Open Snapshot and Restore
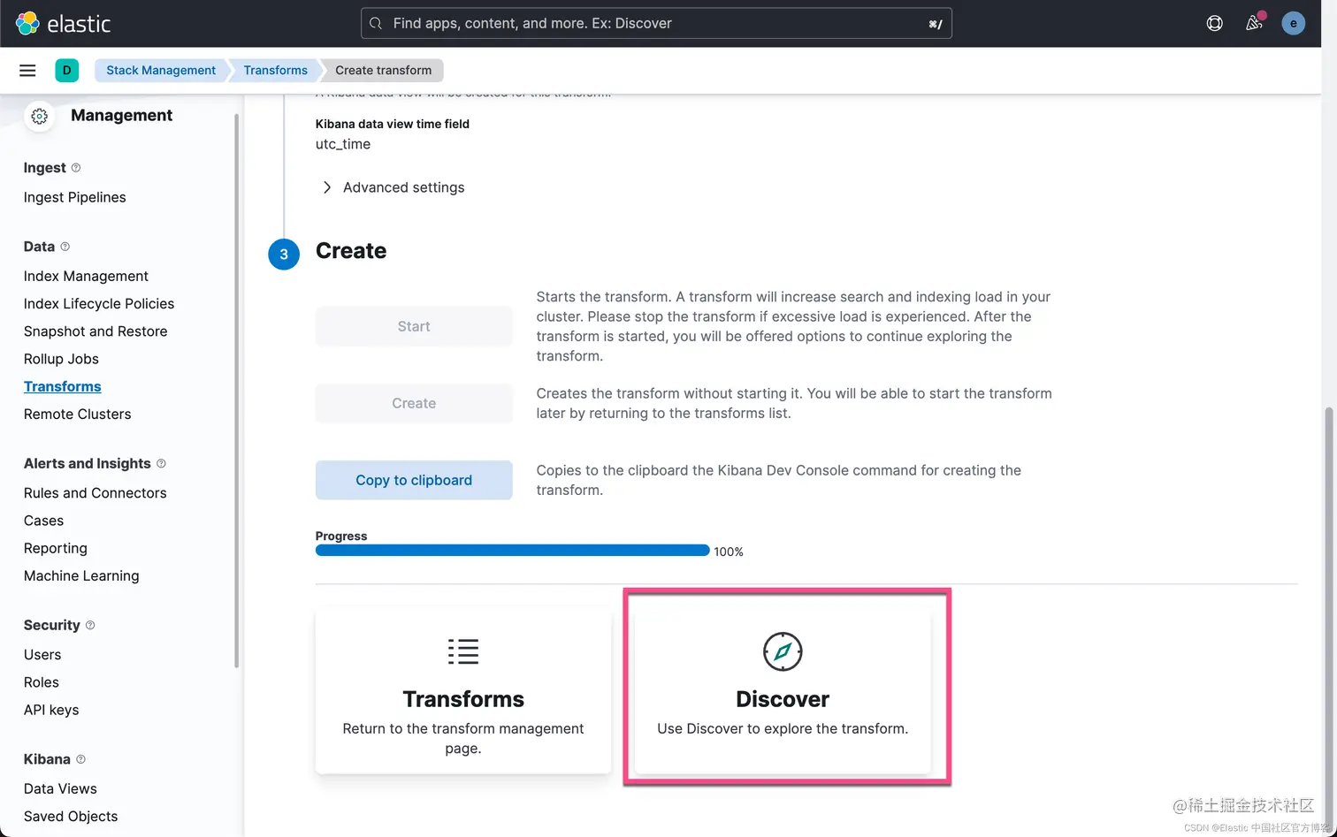The height and width of the screenshot is (837, 1337). coord(95,331)
